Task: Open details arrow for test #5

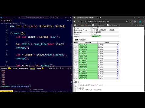Action: (x=118, y=54)
